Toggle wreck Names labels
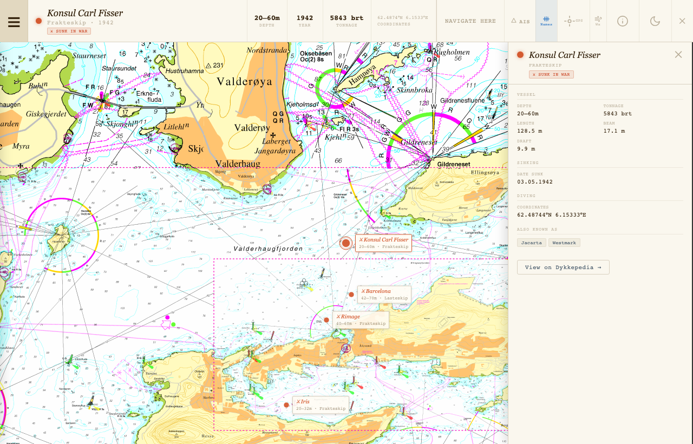Image resolution: width=693 pixels, height=444 pixels. click(x=546, y=21)
